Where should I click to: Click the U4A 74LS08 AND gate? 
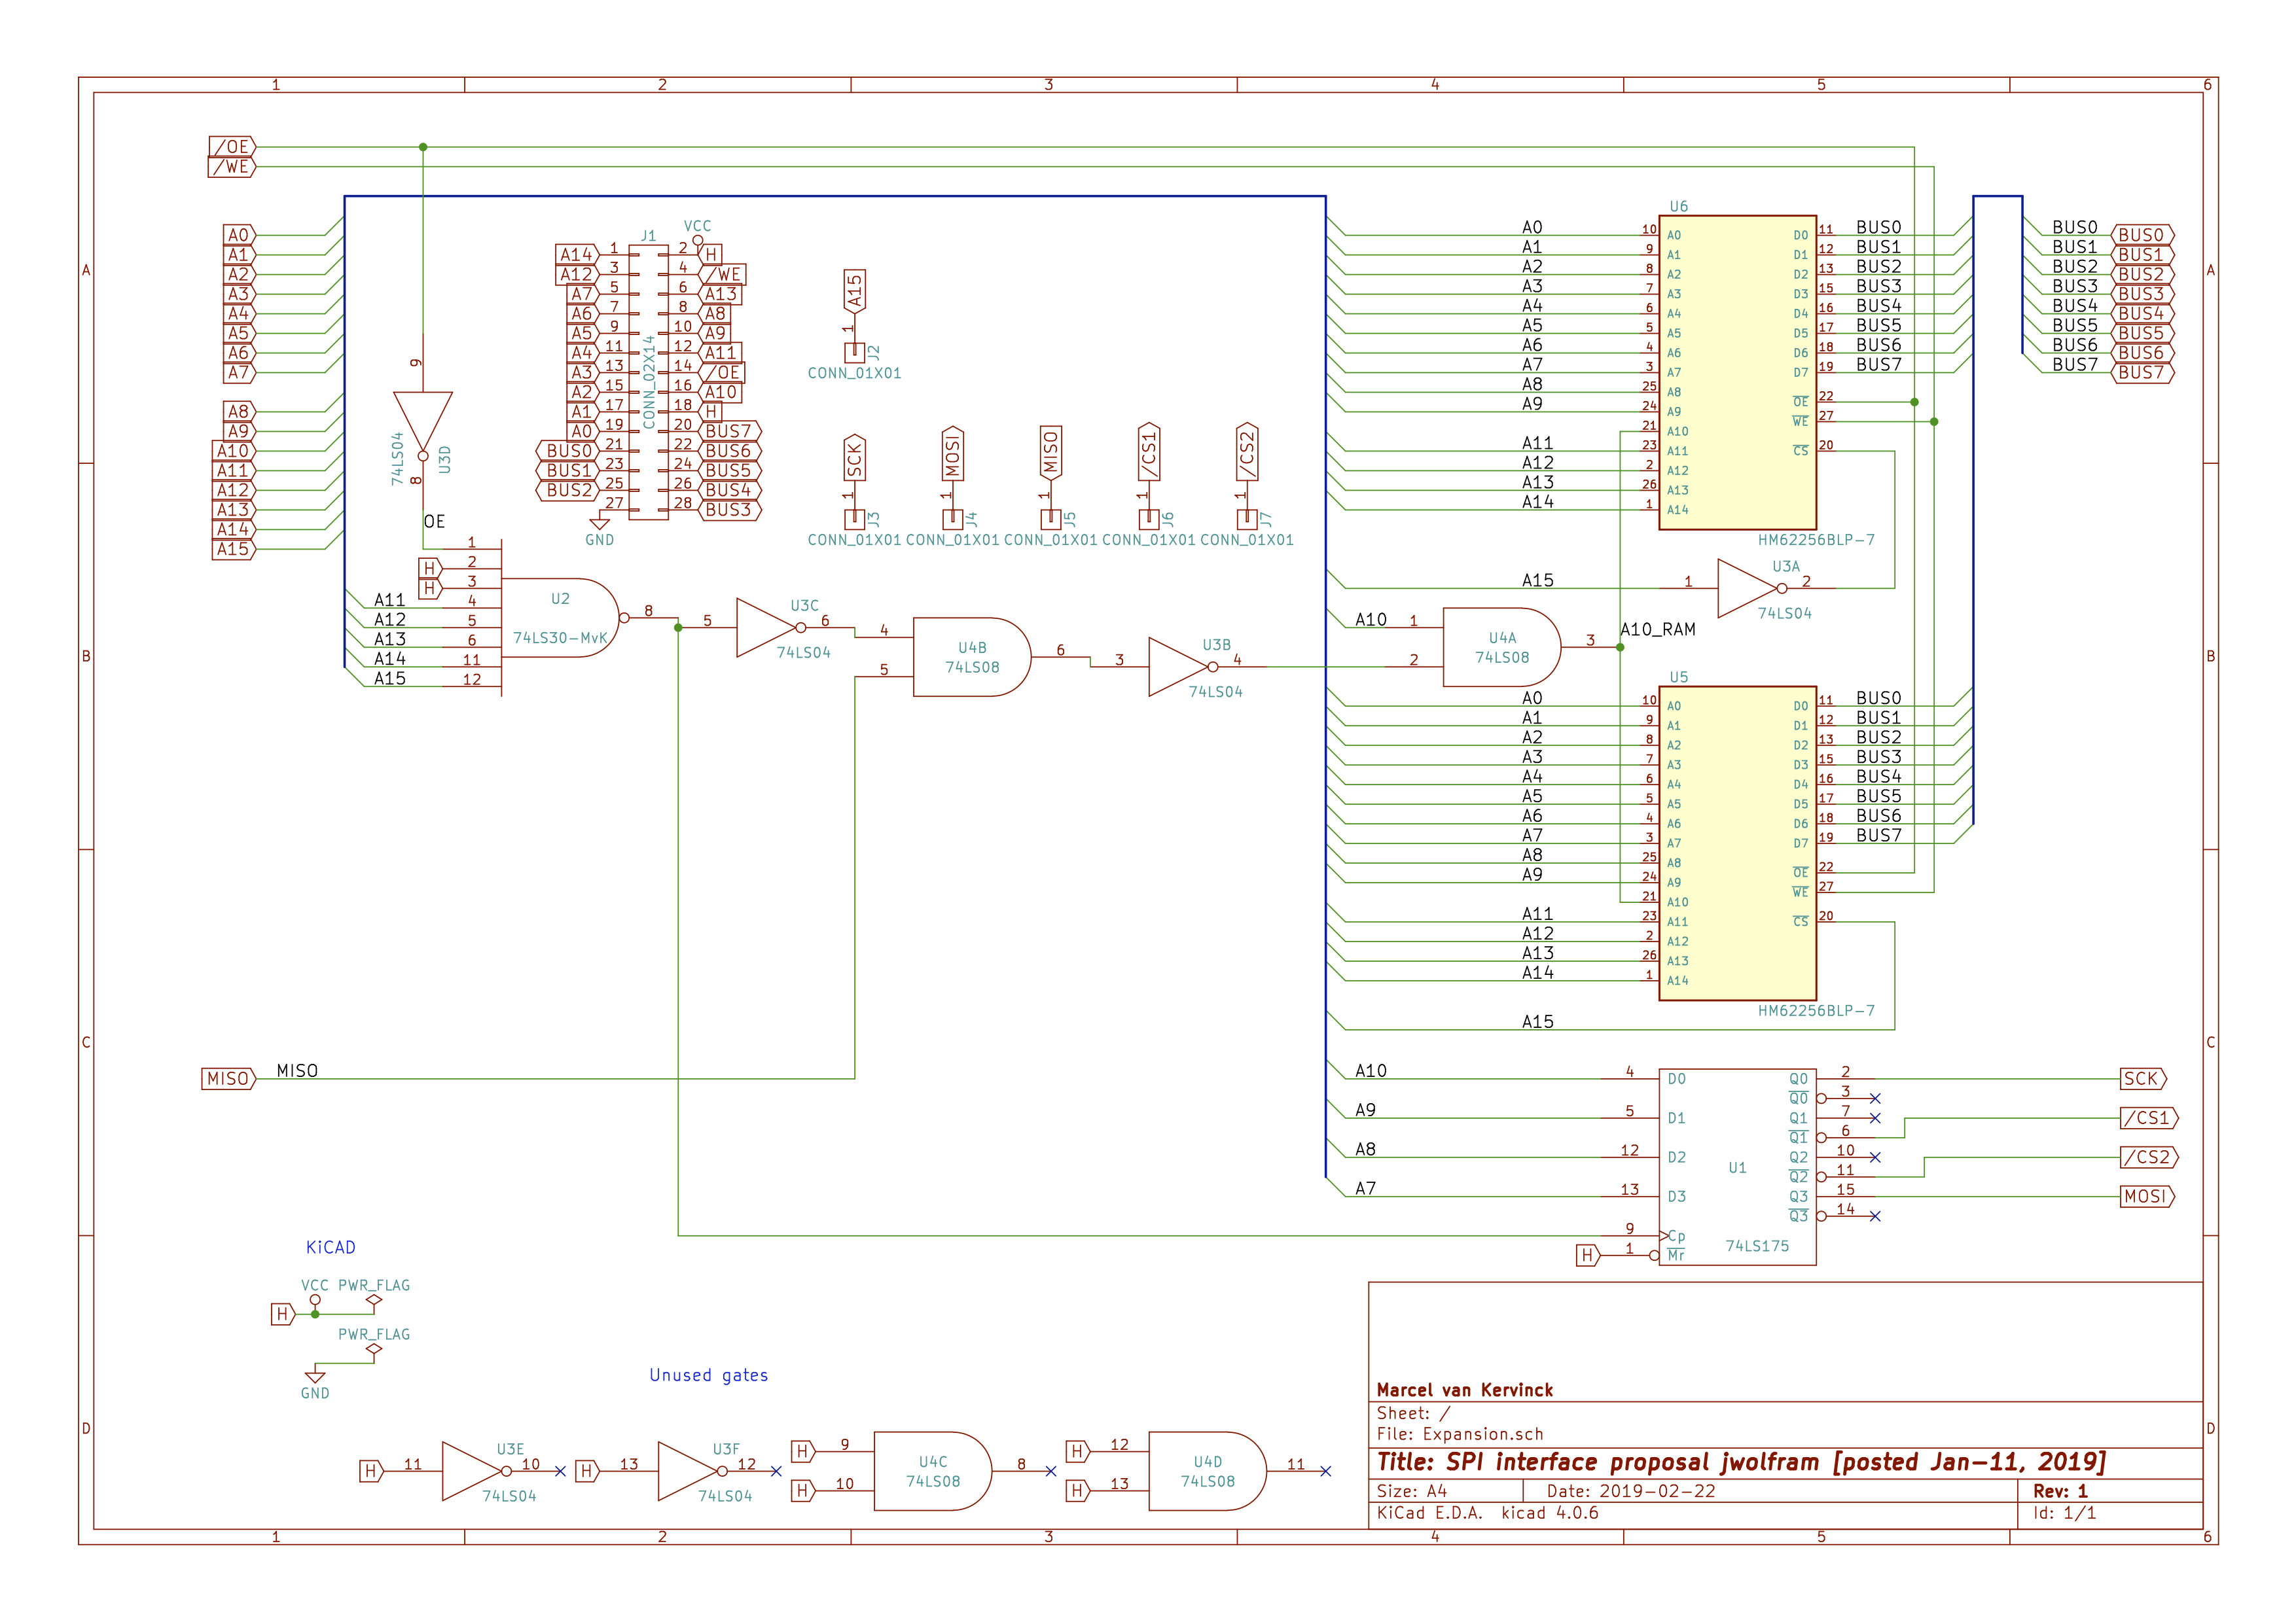pos(1502,646)
